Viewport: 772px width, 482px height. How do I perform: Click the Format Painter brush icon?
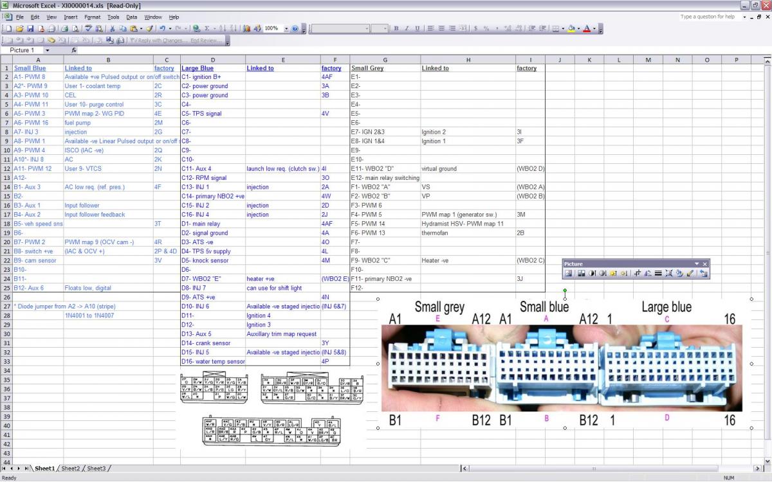149,29
